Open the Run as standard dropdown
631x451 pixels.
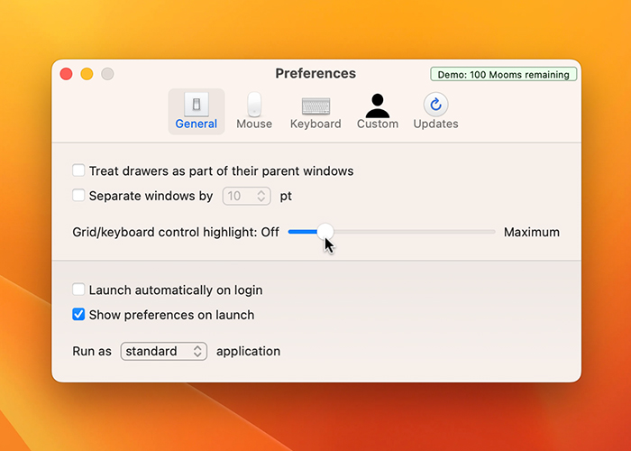[164, 351]
